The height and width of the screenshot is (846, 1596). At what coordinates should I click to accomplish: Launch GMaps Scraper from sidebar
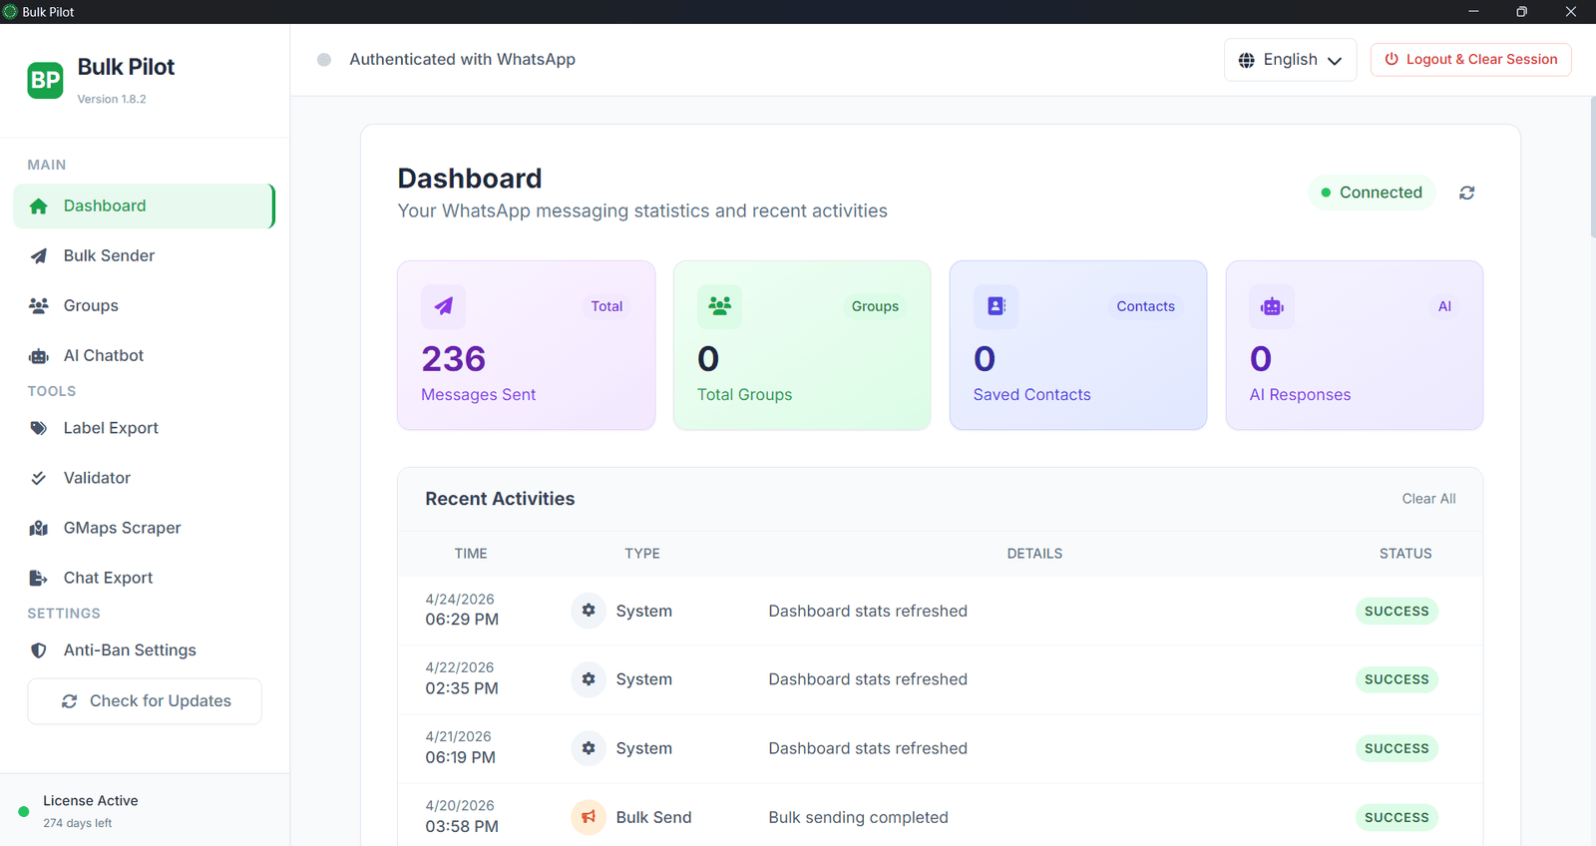pos(122,528)
